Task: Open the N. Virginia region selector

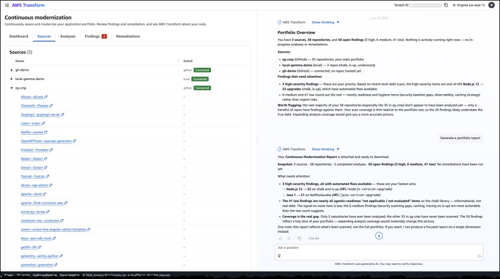Action: 468,5
